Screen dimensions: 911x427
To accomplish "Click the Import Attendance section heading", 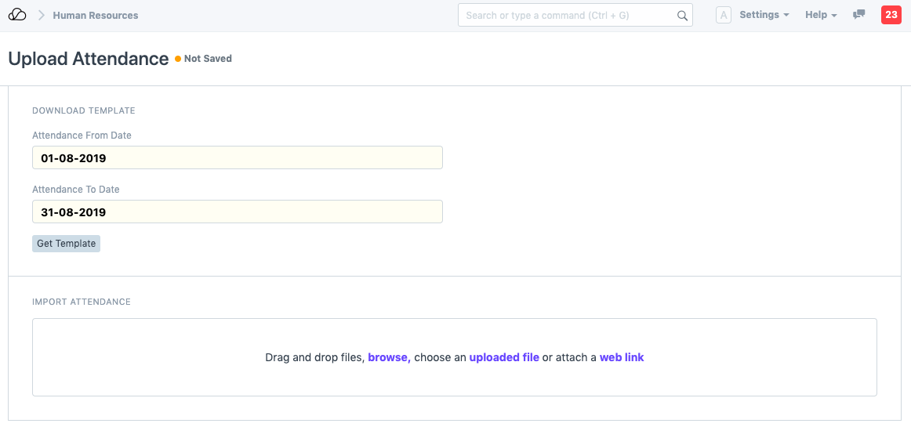I will click(x=82, y=302).
